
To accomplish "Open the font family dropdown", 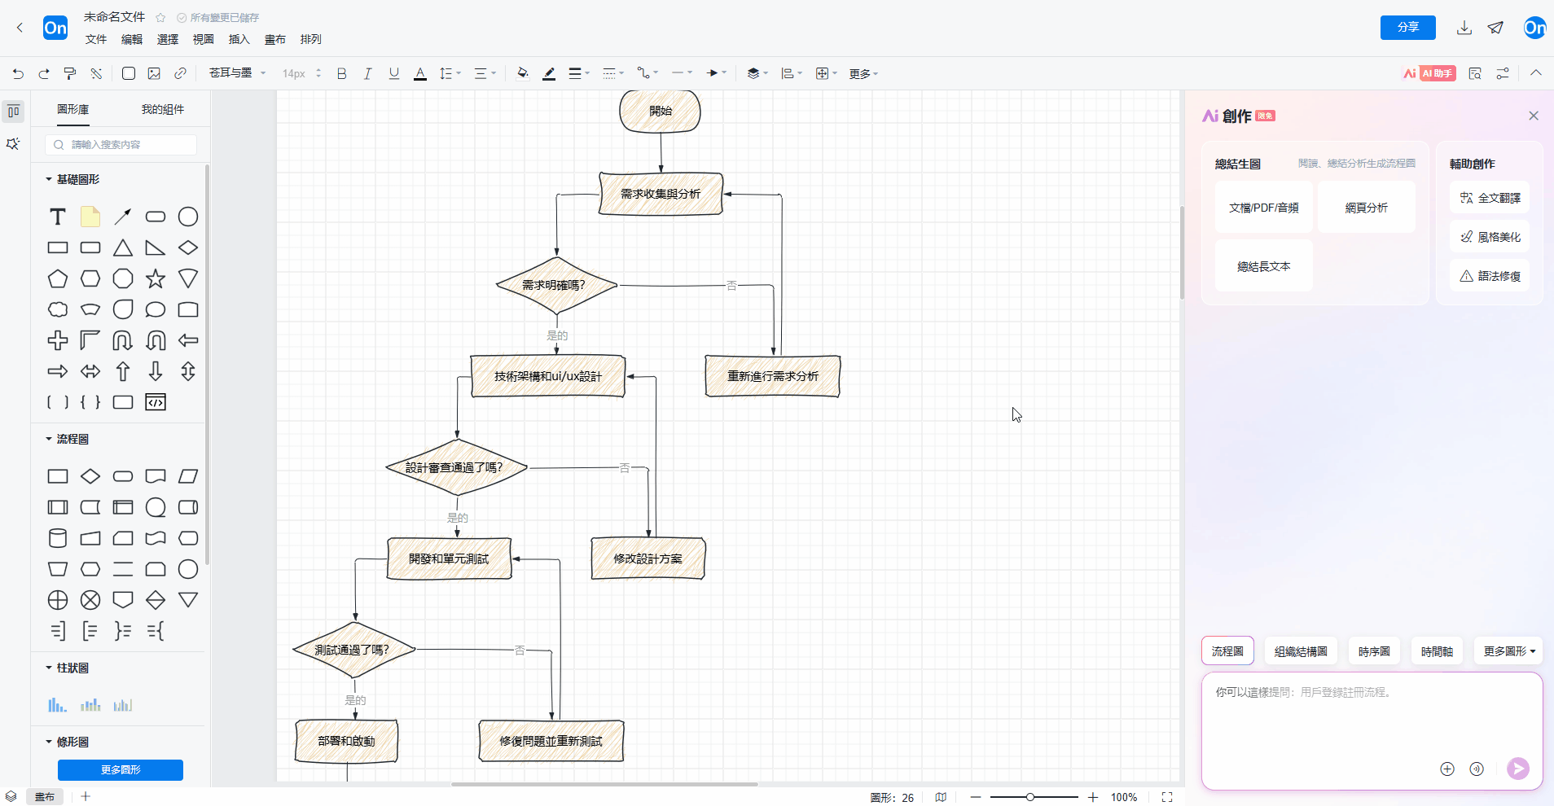I will coord(237,73).
